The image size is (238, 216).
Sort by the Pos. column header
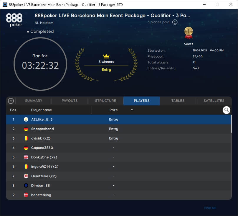tap(14, 110)
